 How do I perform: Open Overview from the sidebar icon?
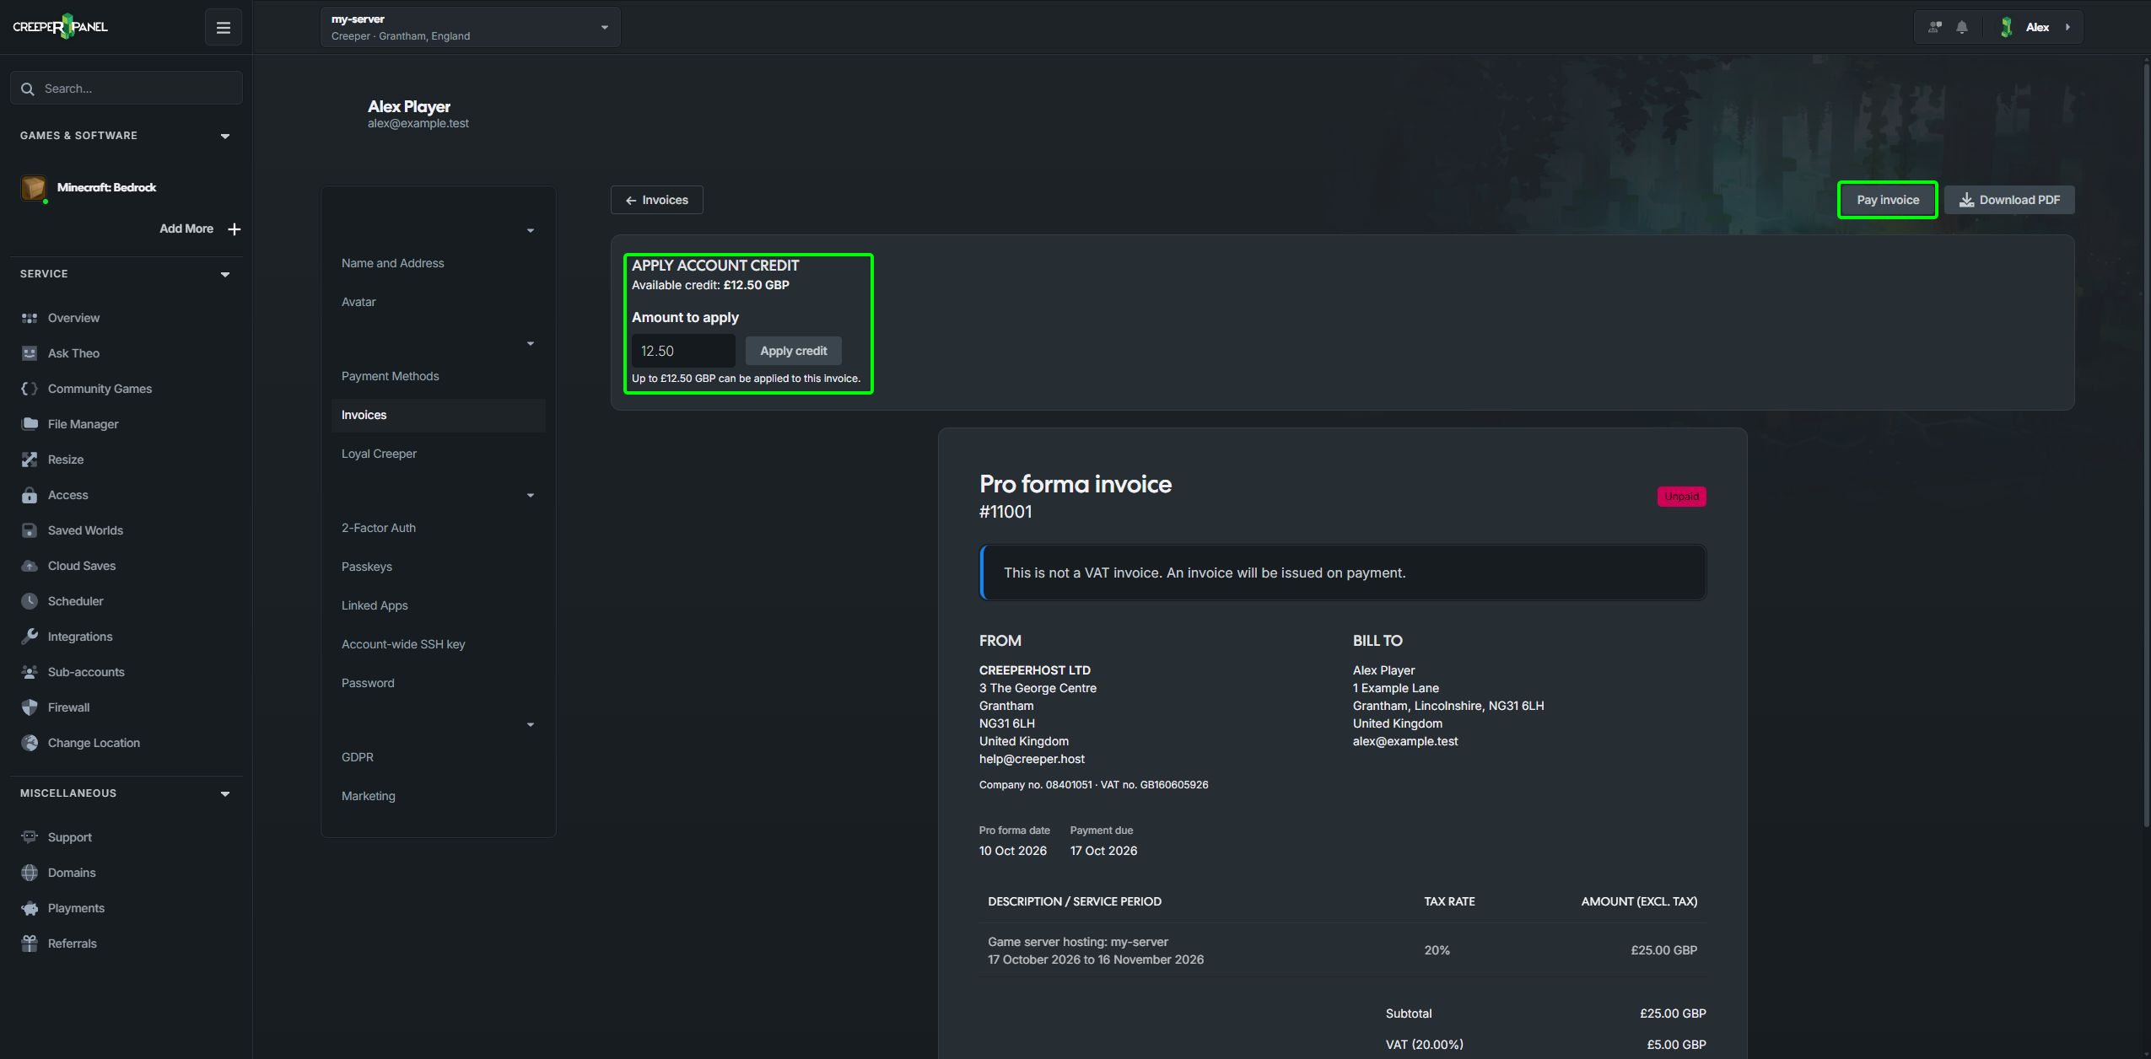[x=30, y=318]
